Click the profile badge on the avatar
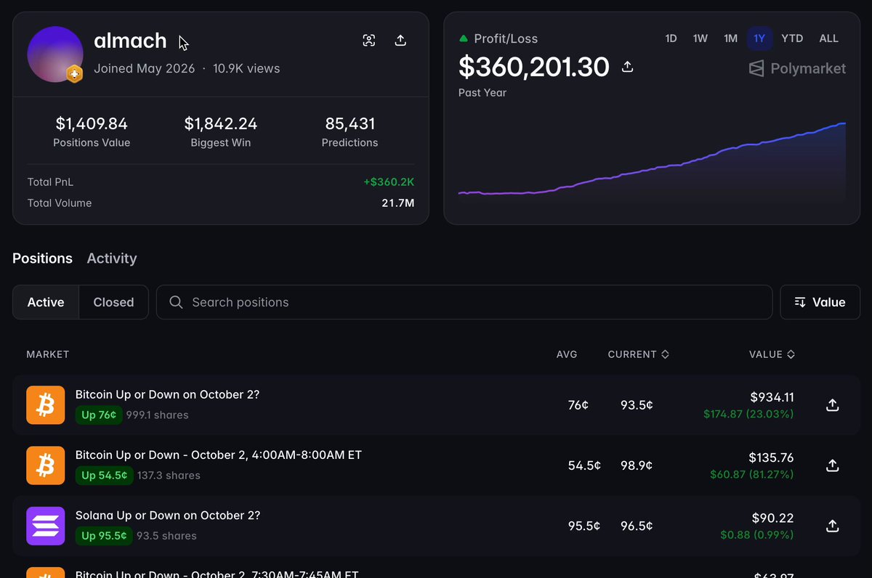The width and height of the screenshot is (872, 578). tap(74, 74)
